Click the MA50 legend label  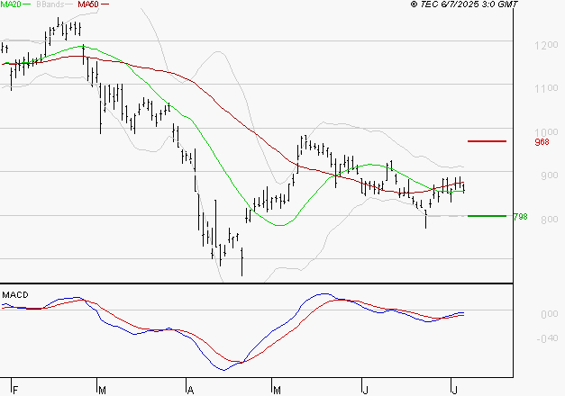tap(88, 4)
